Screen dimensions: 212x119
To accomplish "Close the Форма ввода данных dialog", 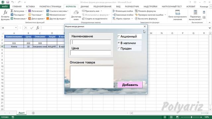I will (x=145, y=26).
